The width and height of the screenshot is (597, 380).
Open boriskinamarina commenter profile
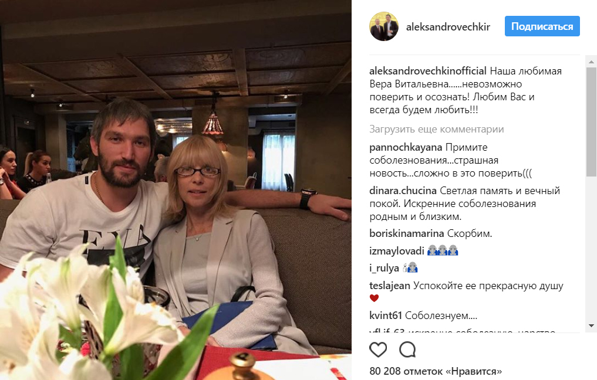(x=407, y=233)
